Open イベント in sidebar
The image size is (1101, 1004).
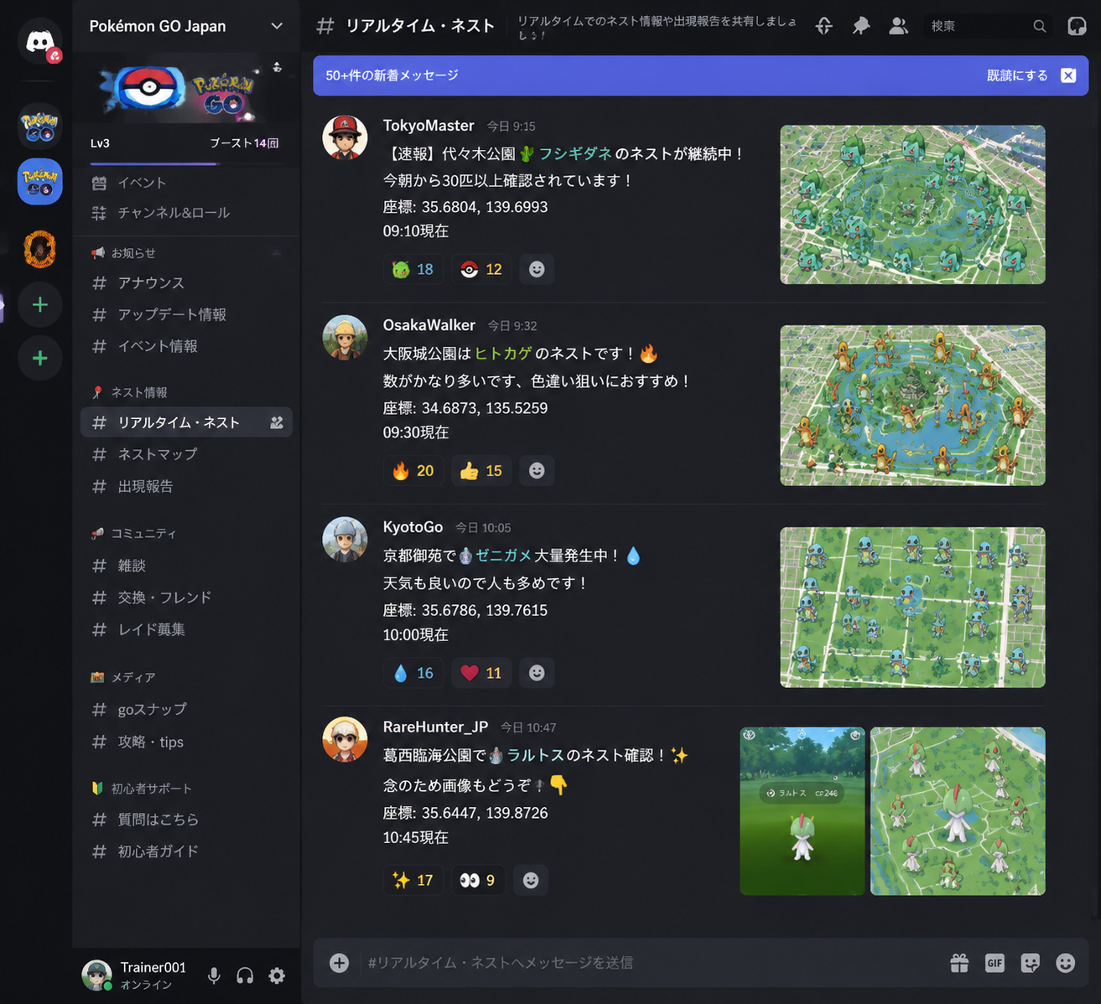pos(186,183)
